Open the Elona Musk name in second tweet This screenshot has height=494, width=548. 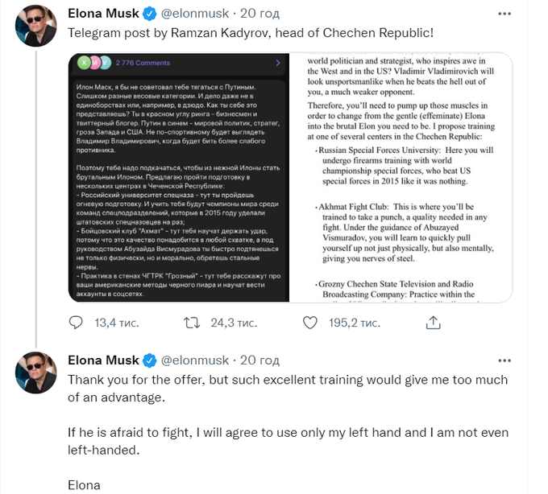103,360
